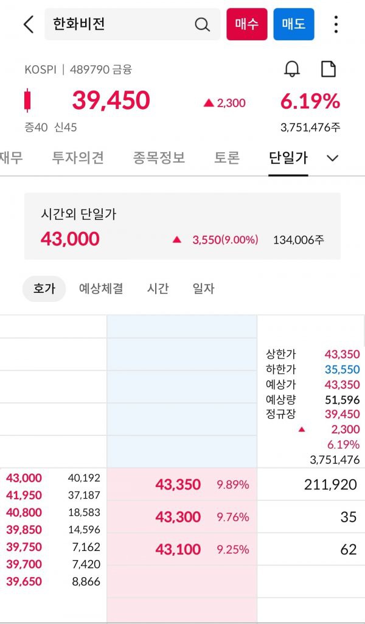Expand the tab list chevron
365x624 pixels.
tap(332, 158)
